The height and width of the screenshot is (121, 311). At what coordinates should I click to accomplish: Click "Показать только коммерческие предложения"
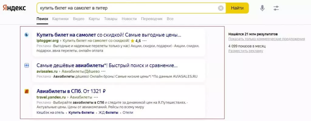267,39
